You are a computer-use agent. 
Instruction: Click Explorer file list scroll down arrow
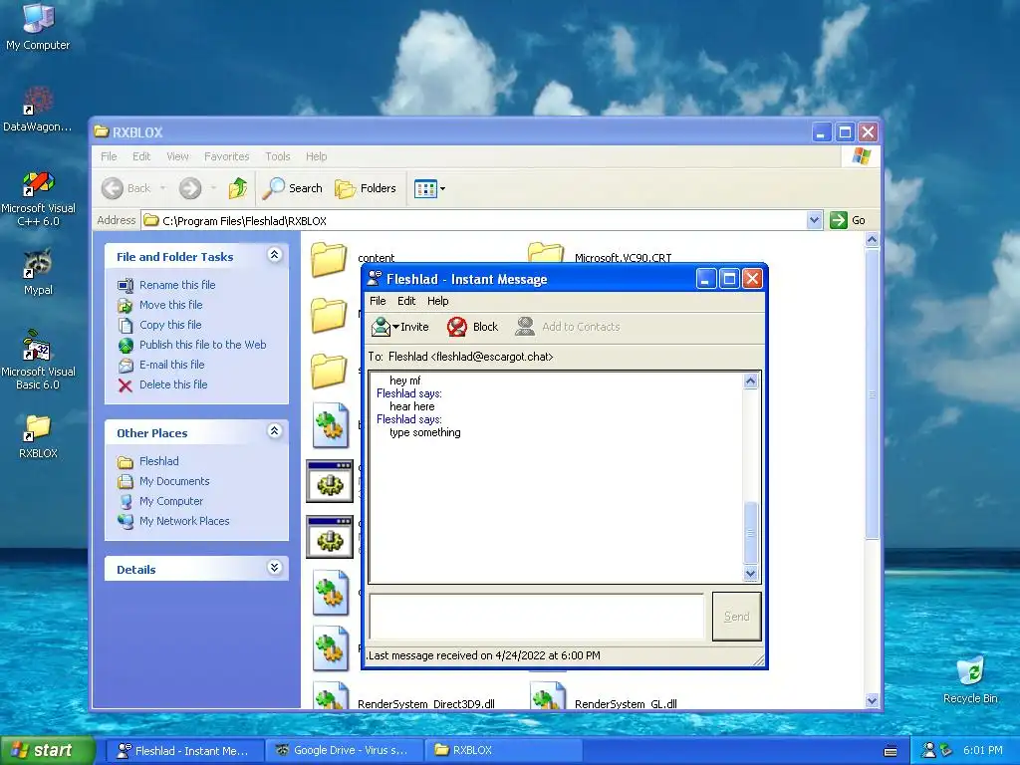pos(872,700)
